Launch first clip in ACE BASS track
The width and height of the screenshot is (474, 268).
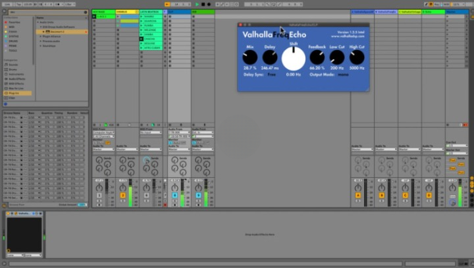pos(94,16)
